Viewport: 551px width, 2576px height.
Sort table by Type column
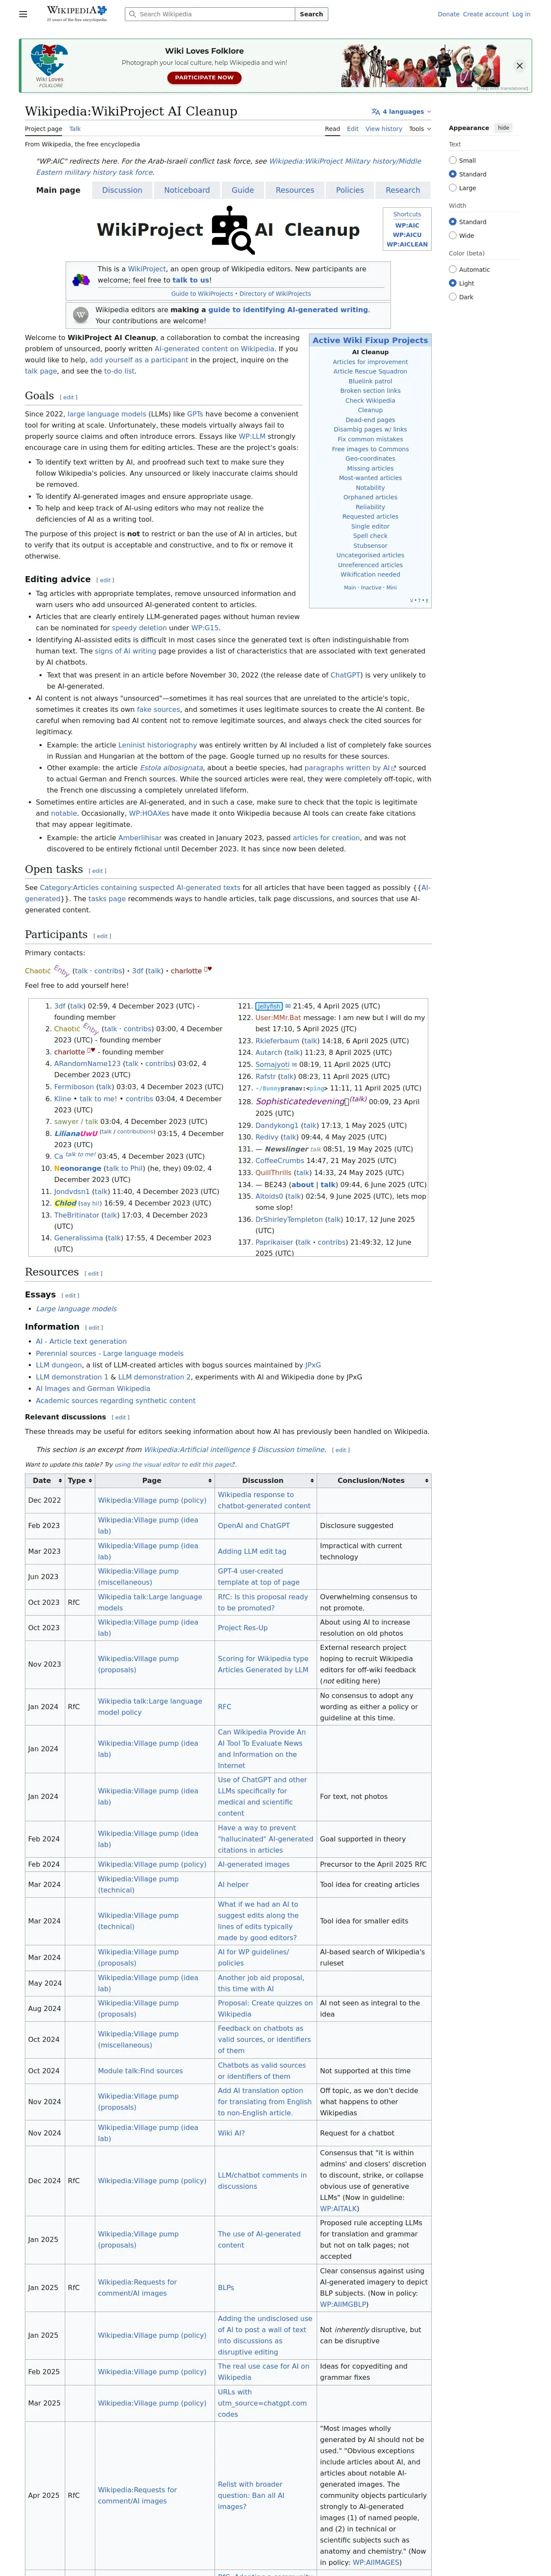click(x=80, y=1480)
